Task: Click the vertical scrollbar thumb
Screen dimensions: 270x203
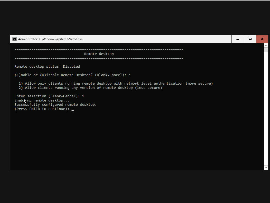Action: click(x=266, y=50)
